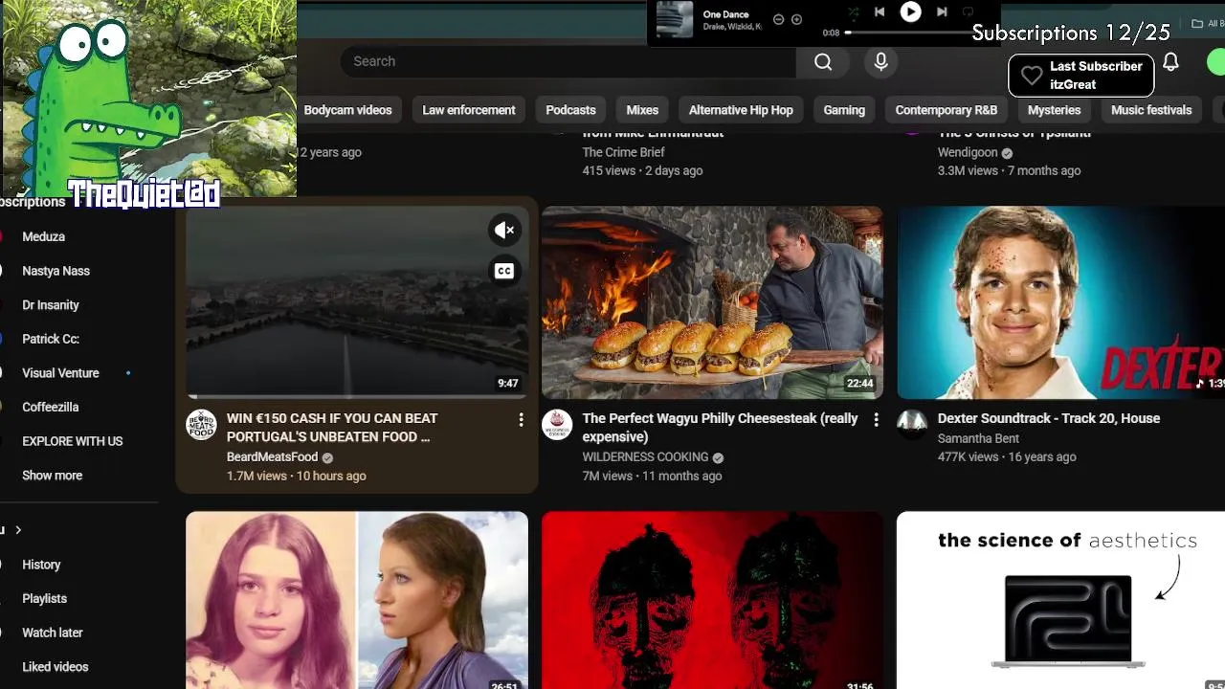Open Samantha Bent channel avatar
The height and width of the screenshot is (689, 1225).
coord(912,425)
